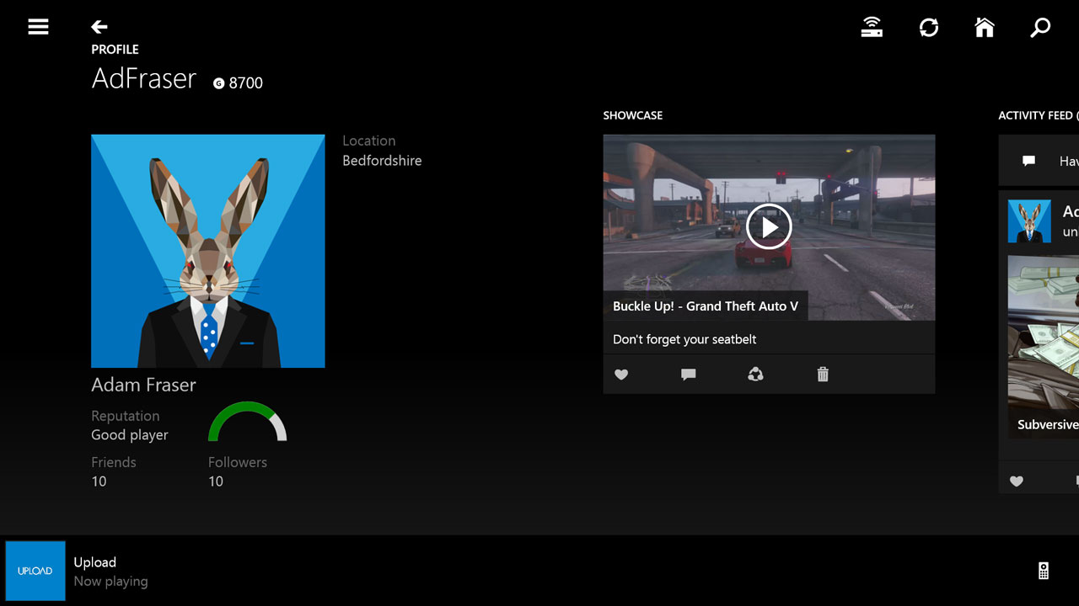Share the showcase clip
The width and height of the screenshot is (1079, 606).
point(755,375)
